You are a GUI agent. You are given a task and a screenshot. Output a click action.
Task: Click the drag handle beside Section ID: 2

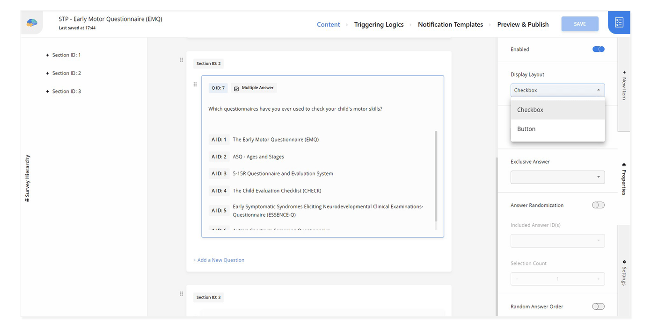(x=182, y=60)
